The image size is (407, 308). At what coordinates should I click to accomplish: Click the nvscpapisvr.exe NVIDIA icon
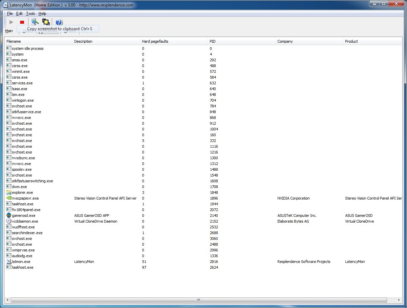9,198
